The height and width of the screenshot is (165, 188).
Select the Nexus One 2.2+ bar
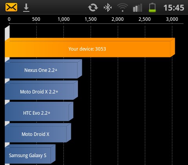coord(43,69)
